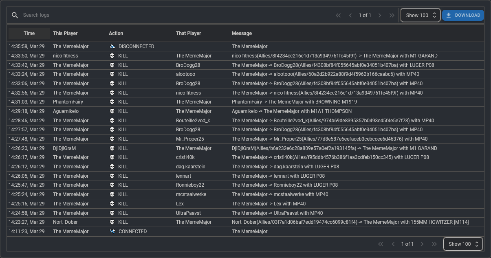Image resolution: width=491 pixels, height=258 pixels.
Task: Sort logs by the Time column header
Action: point(29,33)
